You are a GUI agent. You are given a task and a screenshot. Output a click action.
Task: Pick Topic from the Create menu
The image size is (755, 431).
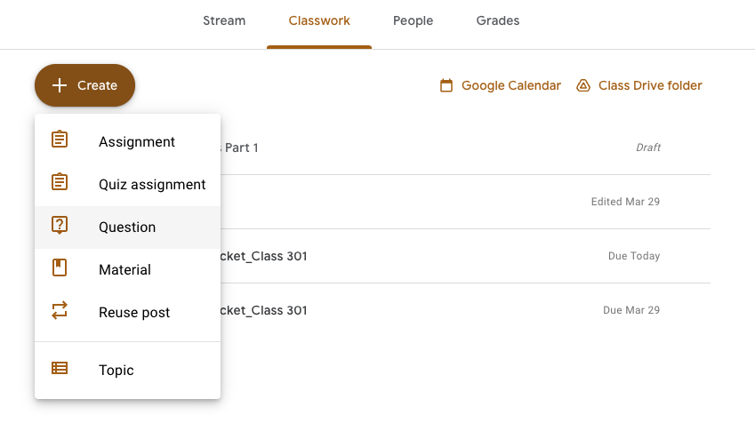(x=116, y=371)
